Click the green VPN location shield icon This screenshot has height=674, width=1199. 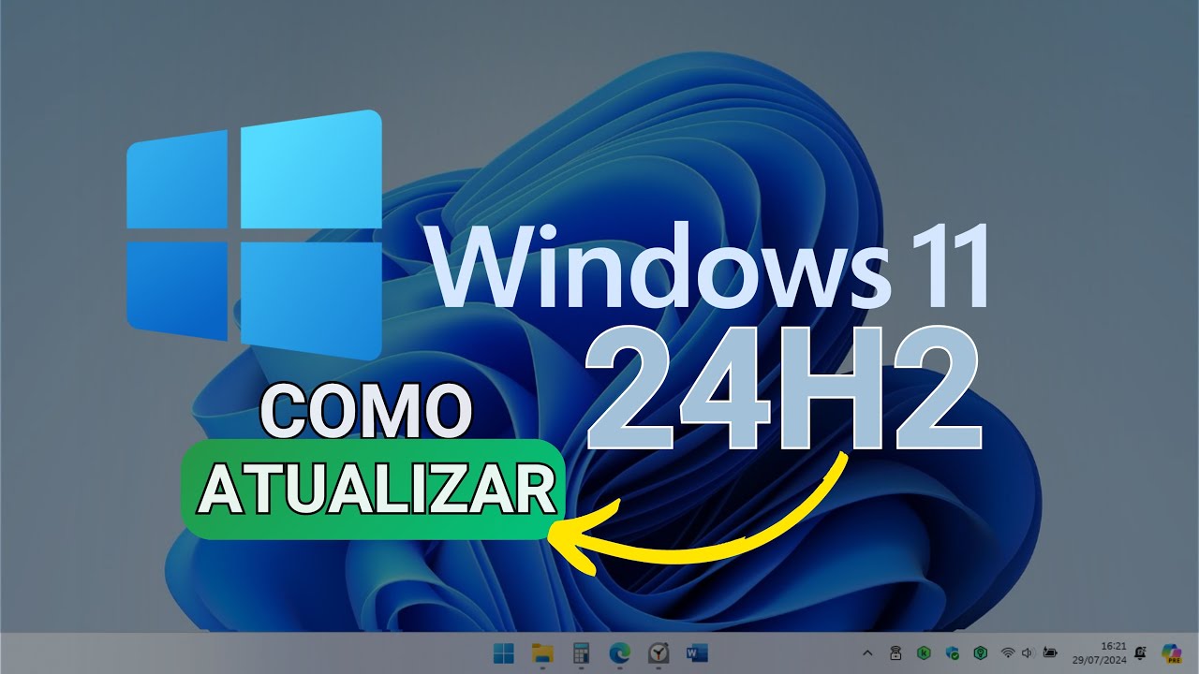tap(981, 652)
